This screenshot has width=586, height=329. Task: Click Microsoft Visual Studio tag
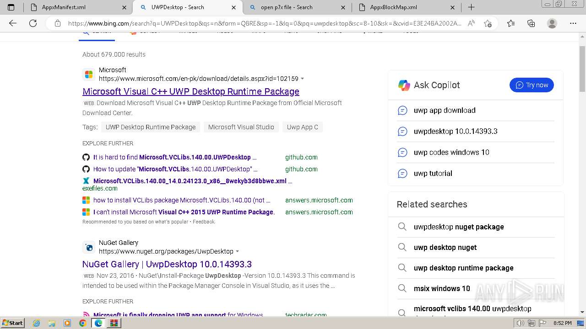click(x=241, y=127)
